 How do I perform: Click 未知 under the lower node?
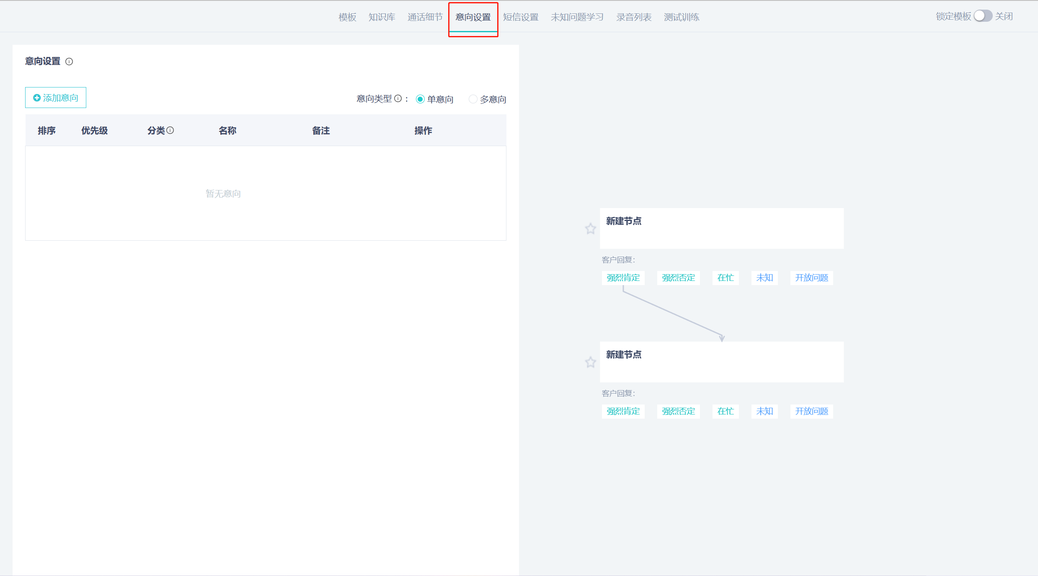[764, 411]
